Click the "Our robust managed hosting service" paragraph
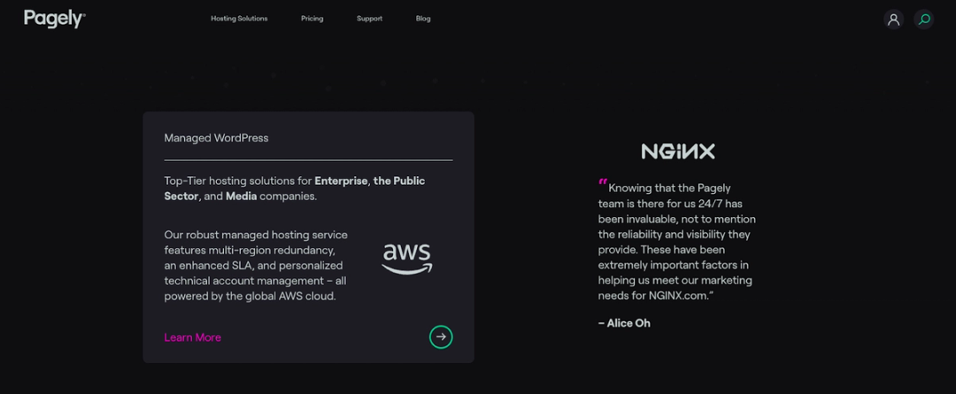The image size is (956, 394). (256, 266)
